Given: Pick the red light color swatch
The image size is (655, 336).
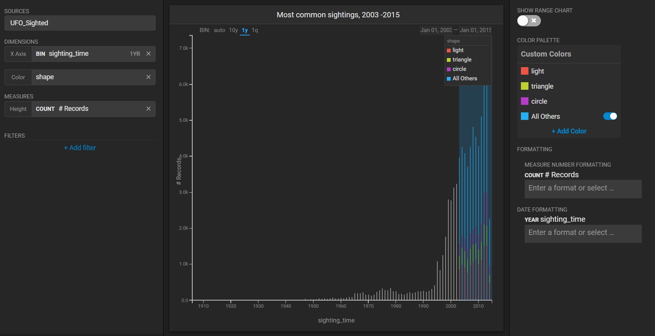Looking at the screenshot, I should (524, 71).
